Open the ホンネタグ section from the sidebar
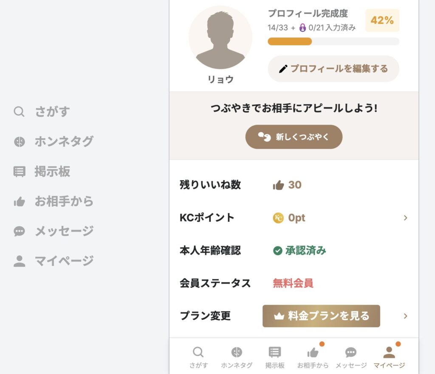The width and height of the screenshot is (435, 374). click(x=19, y=141)
